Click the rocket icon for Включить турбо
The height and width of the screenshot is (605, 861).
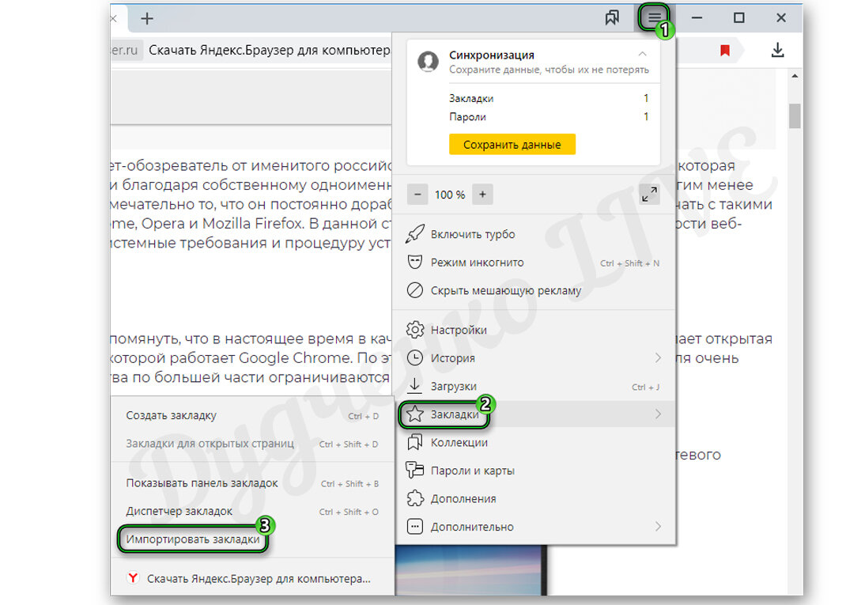(414, 234)
